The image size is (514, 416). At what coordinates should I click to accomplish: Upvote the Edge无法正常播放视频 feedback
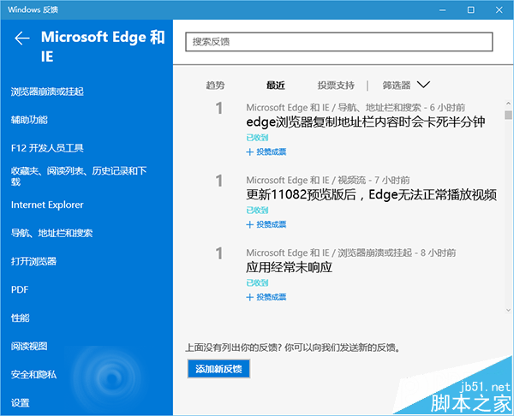point(266,225)
